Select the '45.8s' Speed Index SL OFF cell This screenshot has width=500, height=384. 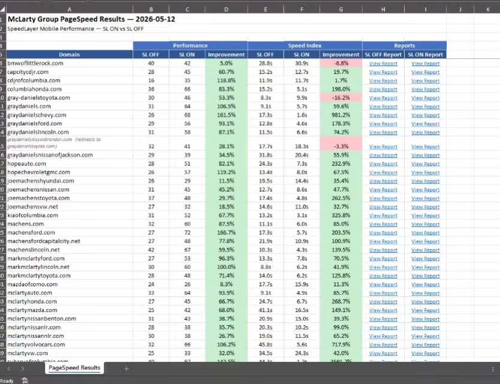click(266, 344)
